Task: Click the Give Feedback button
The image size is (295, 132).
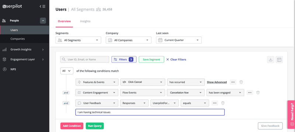Action: (270, 126)
